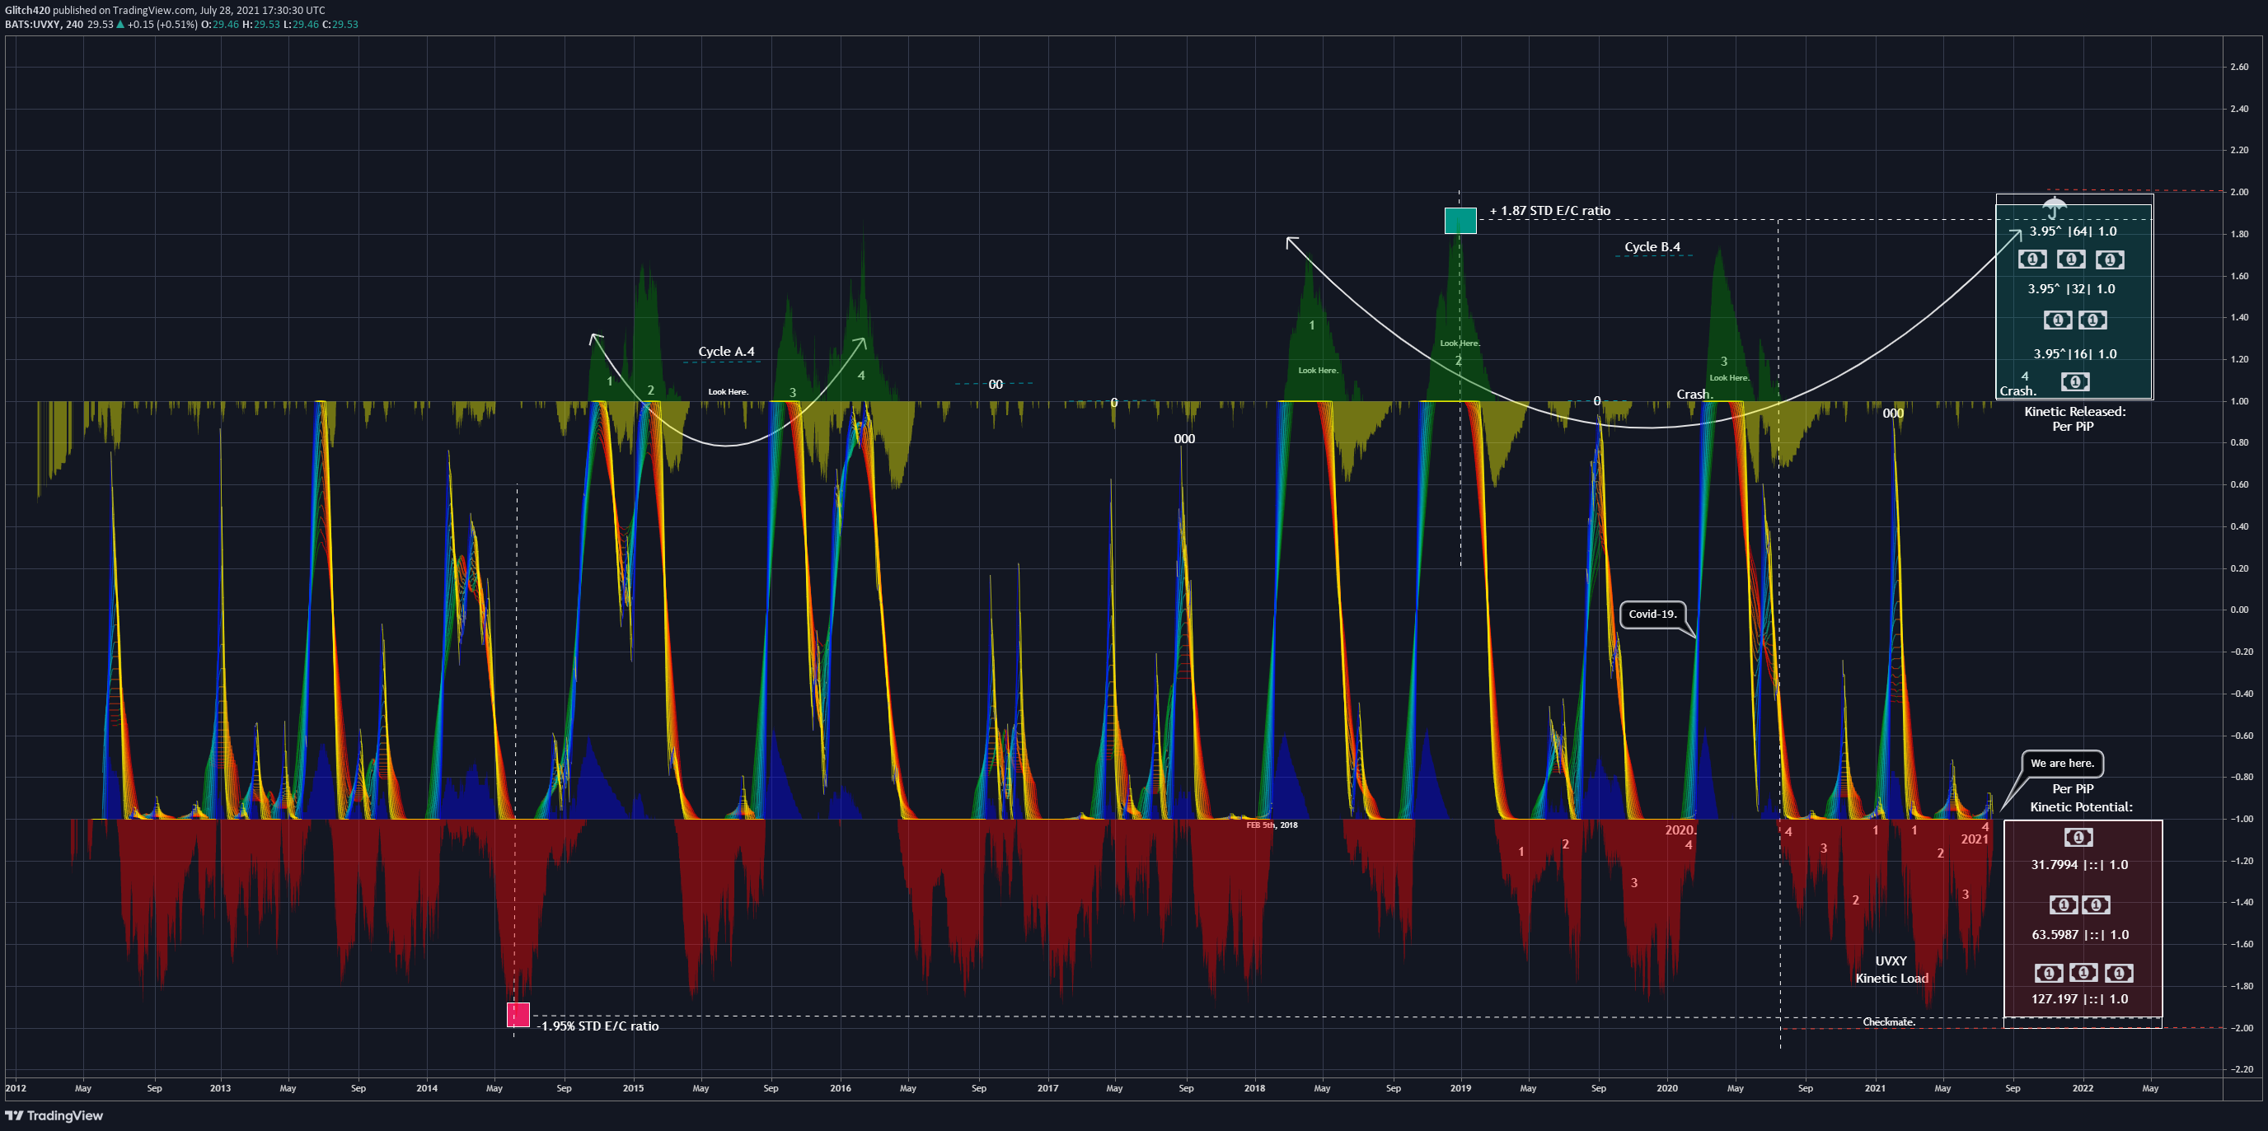Click rightmost banknote icon under '3.95^ |64| 1.0'
This screenshot has width=2268, height=1131.
click(x=2110, y=259)
